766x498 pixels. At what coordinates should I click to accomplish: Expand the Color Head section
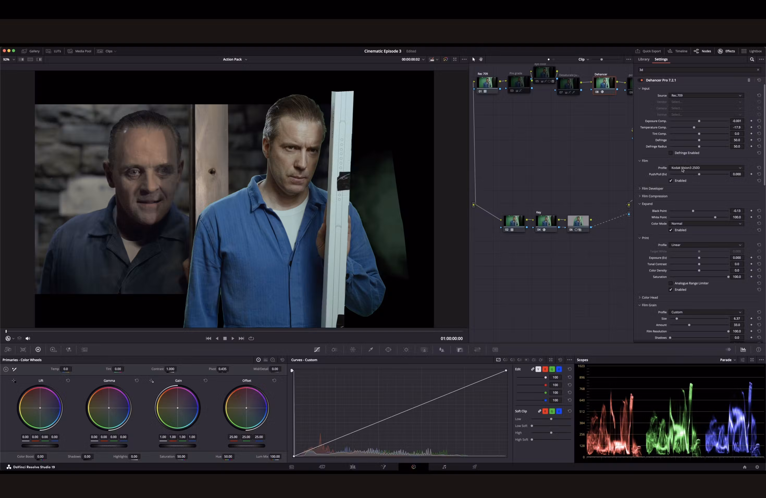click(650, 298)
